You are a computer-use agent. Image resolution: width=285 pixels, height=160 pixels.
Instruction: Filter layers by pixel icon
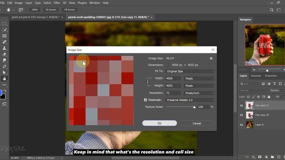[x=263, y=84]
